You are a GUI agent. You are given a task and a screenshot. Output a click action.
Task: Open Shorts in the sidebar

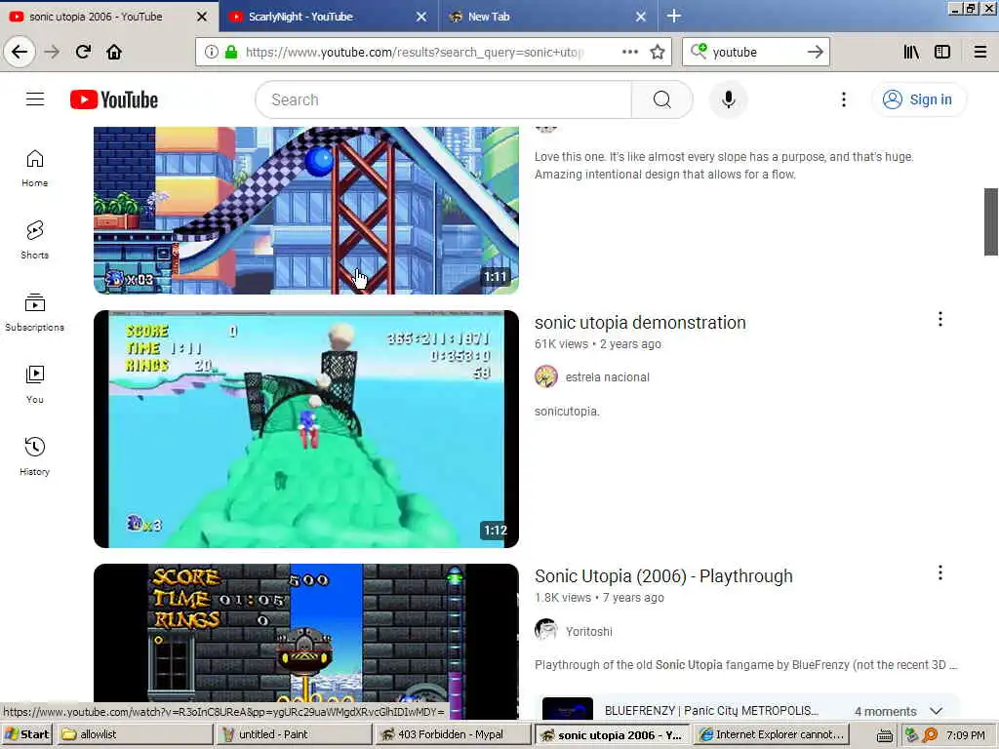34,240
